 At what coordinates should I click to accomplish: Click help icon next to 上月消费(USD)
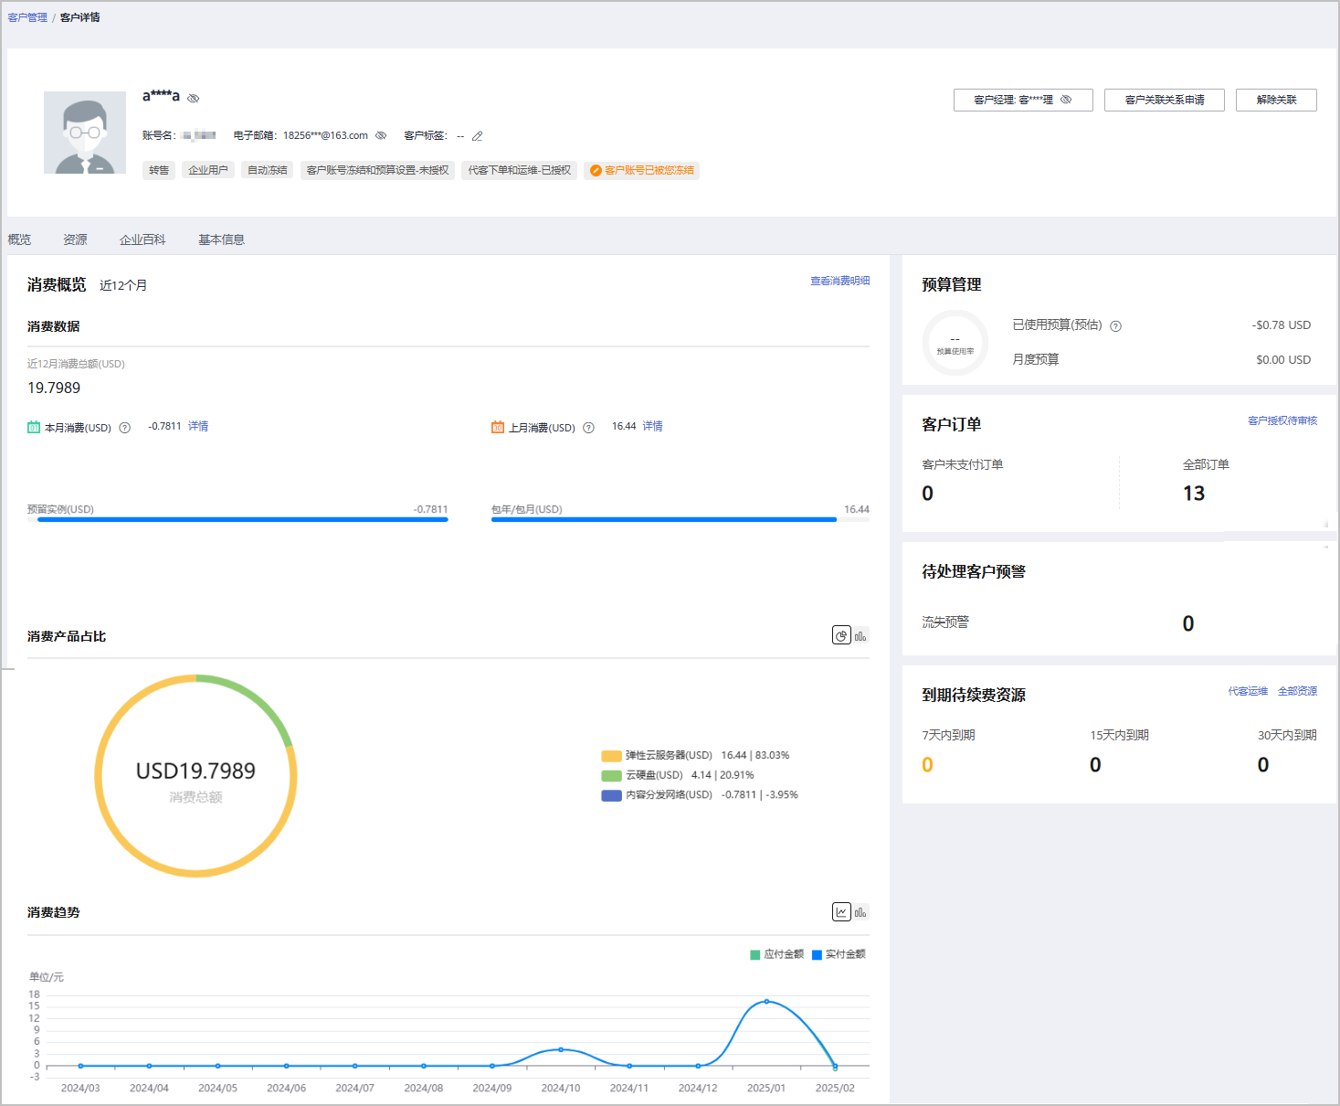[x=589, y=428]
